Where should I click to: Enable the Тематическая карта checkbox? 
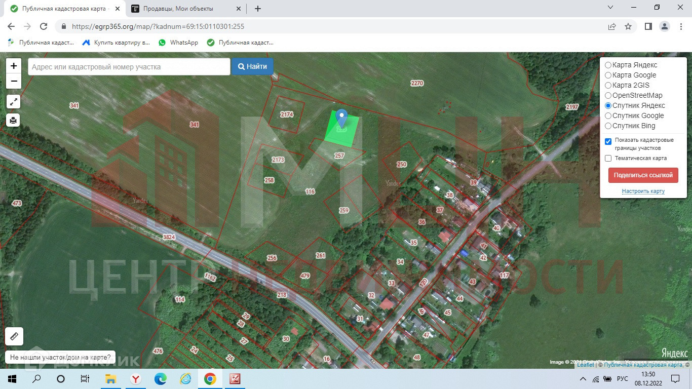(x=608, y=159)
